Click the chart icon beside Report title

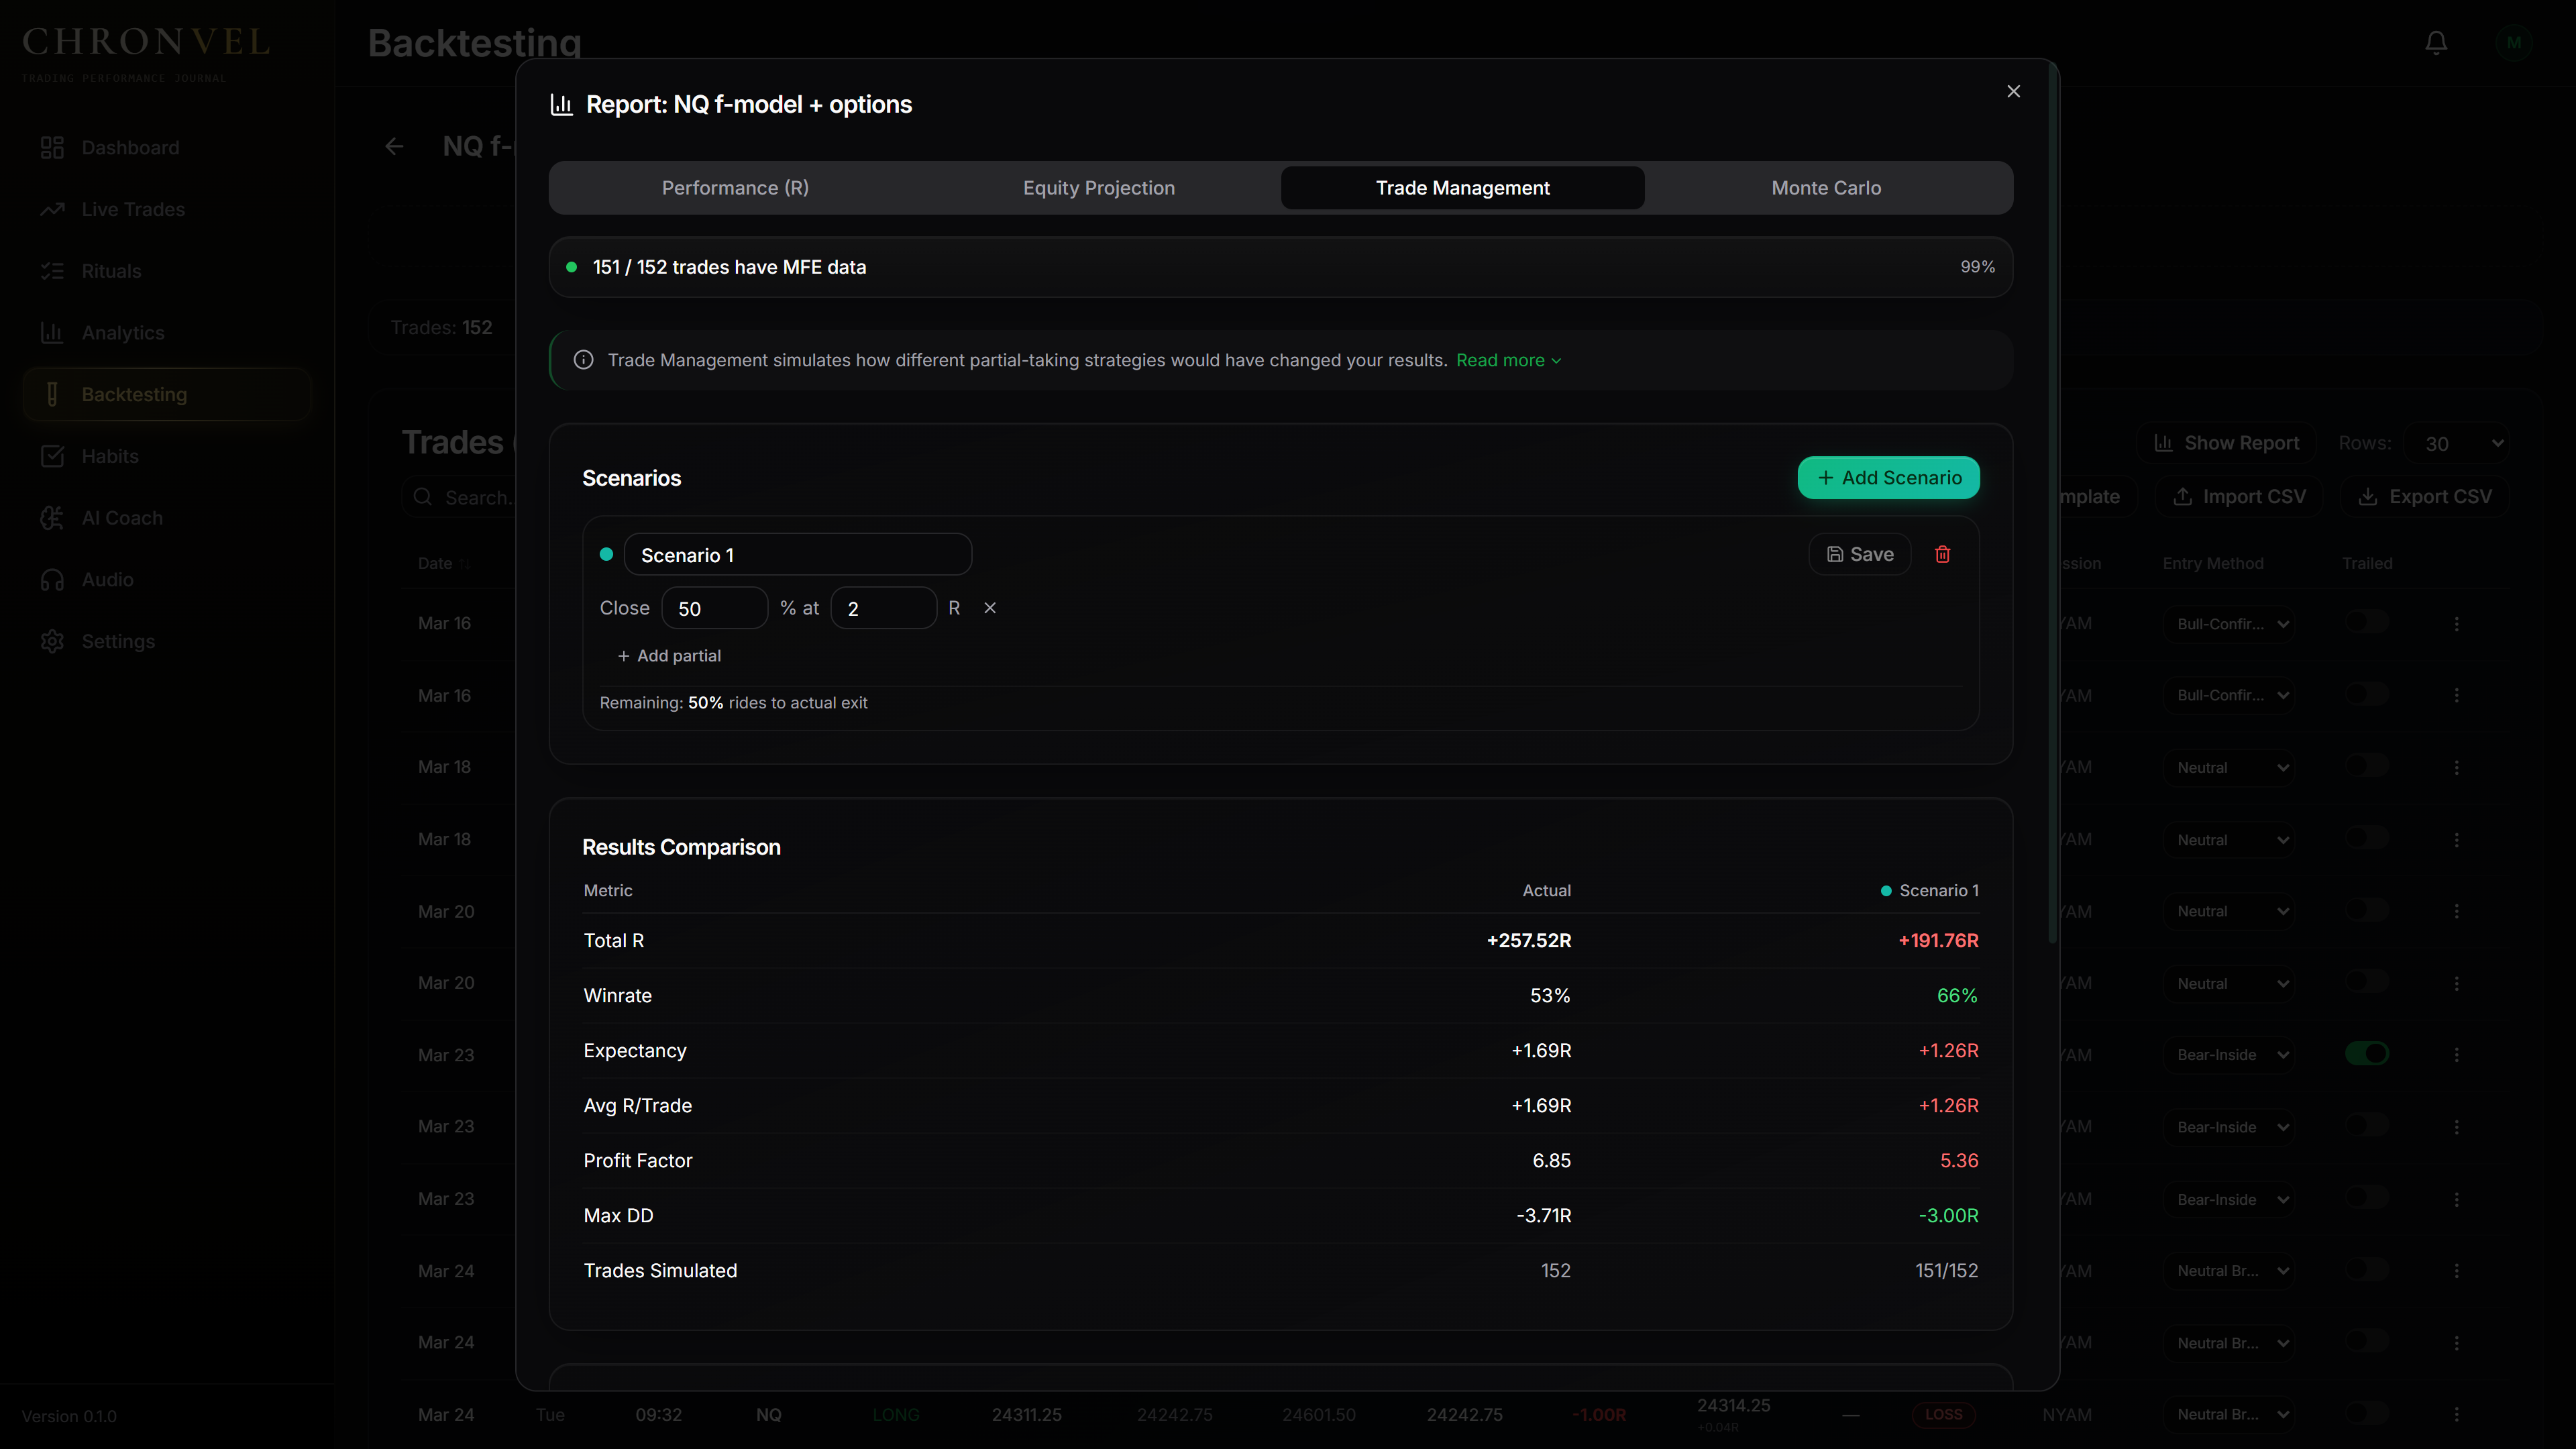tap(561, 105)
